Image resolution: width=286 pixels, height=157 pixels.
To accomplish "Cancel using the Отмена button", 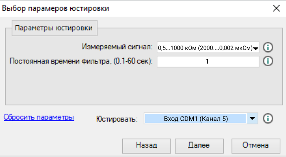I will 256,146.
